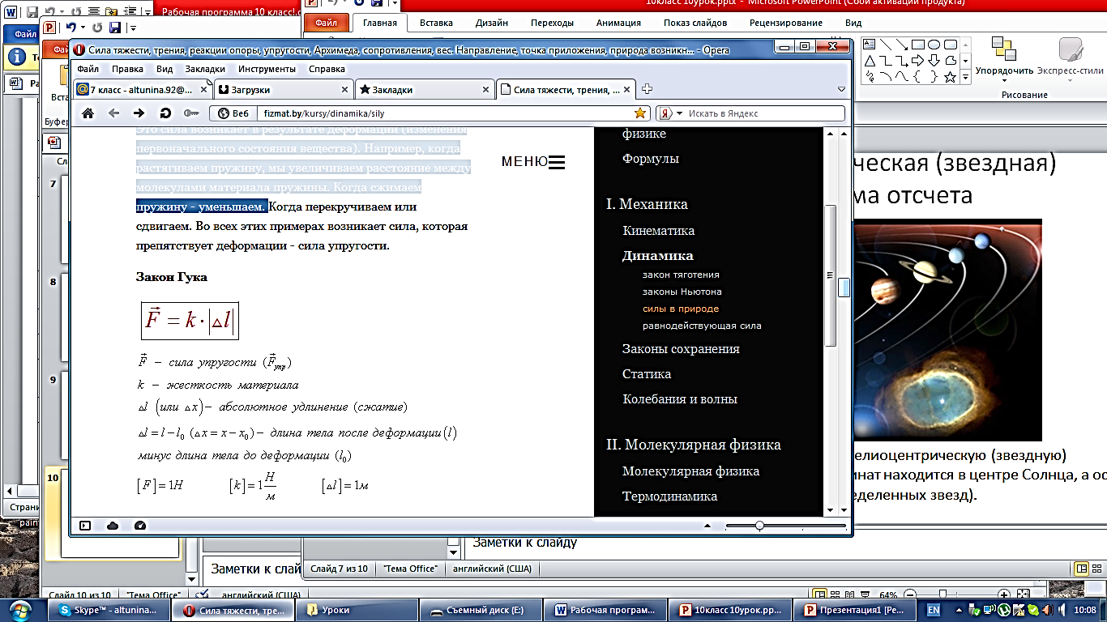Open Opera tab list dropdown arrow

(841, 90)
